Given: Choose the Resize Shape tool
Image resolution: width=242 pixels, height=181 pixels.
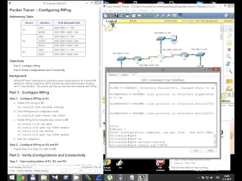Looking at the screenshot, I should pos(229,71).
